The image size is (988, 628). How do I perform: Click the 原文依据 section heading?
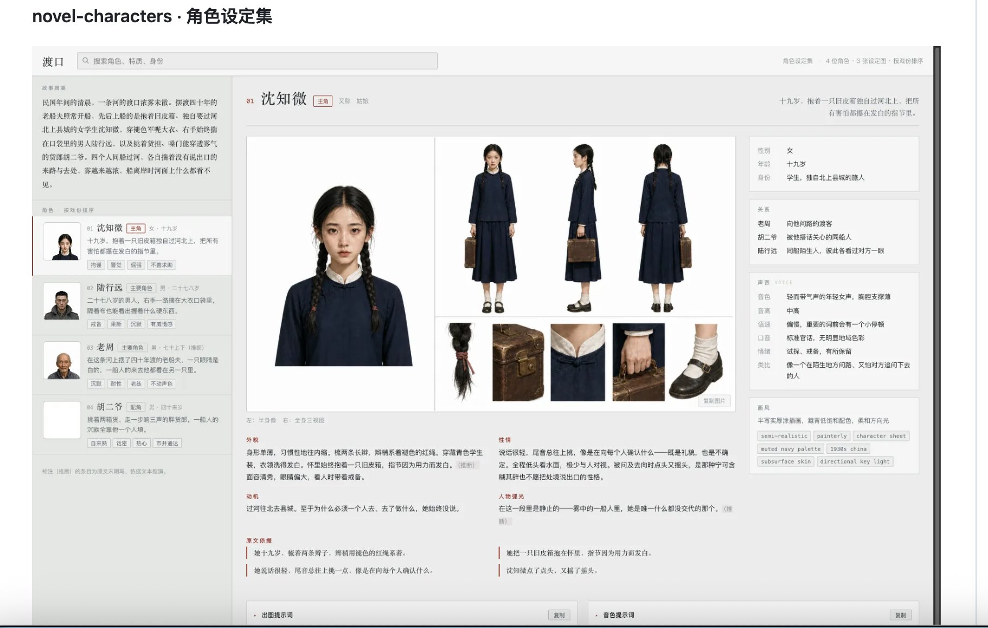[x=259, y=541]
